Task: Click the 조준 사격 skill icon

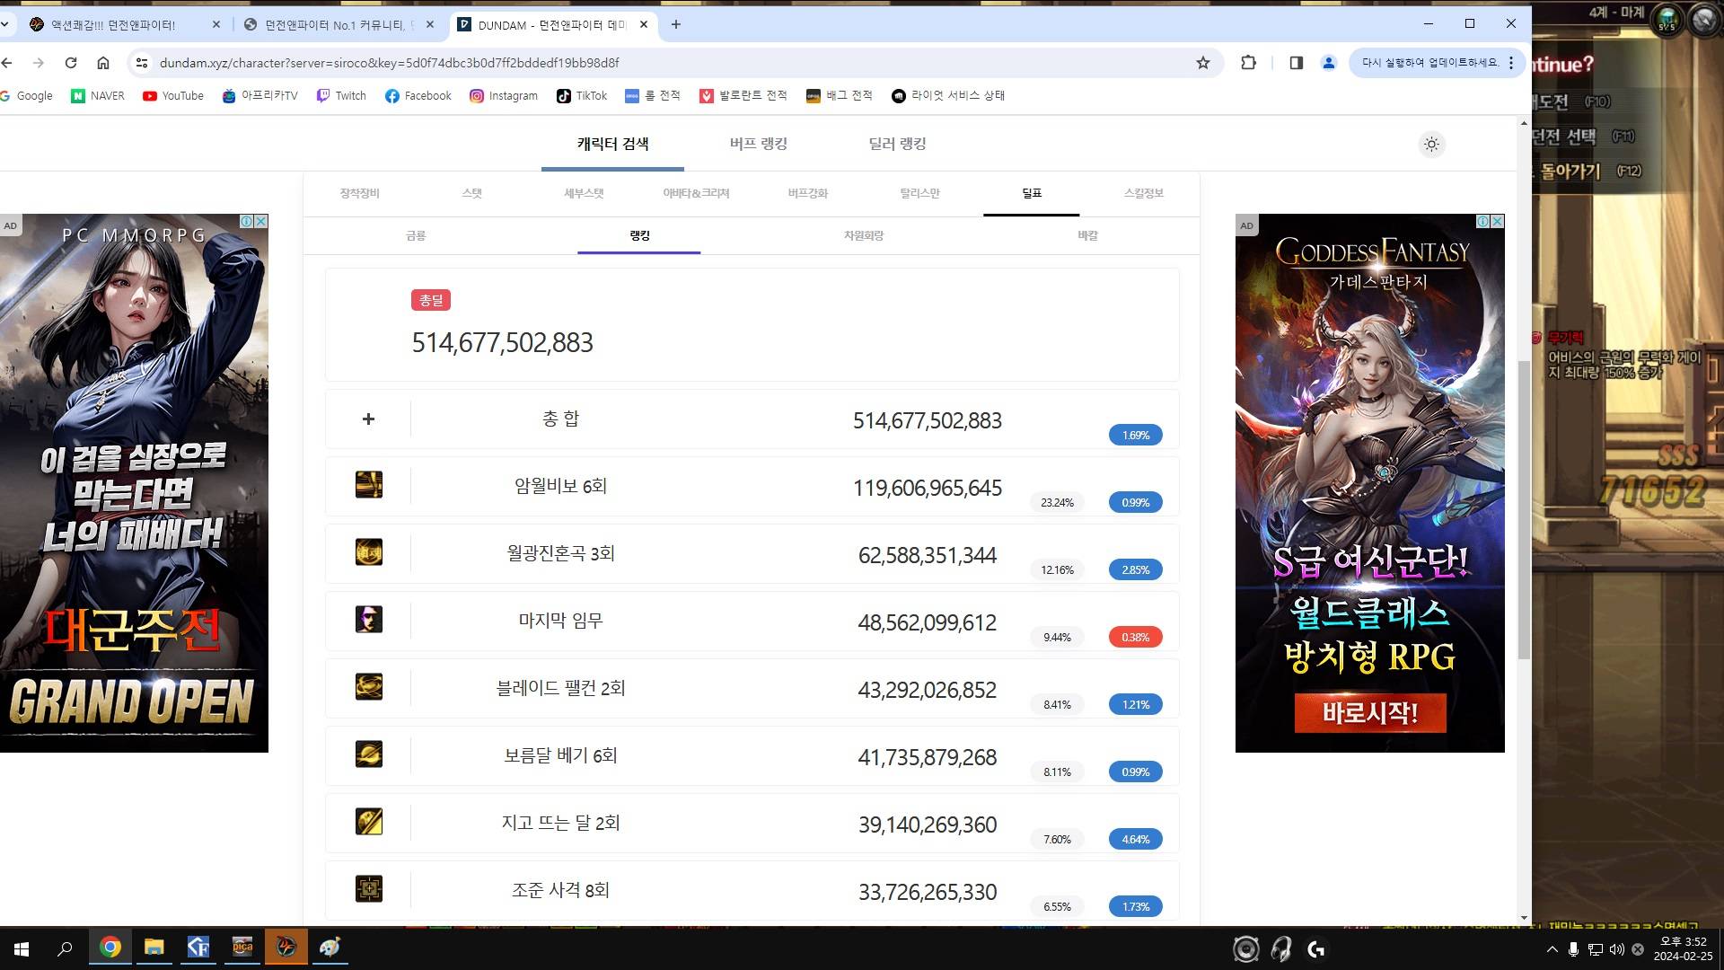Action: [369, 889]
